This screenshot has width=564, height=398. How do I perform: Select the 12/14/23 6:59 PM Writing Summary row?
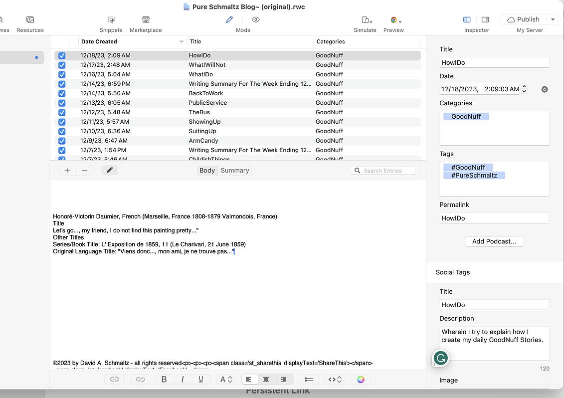click(237, 84)
